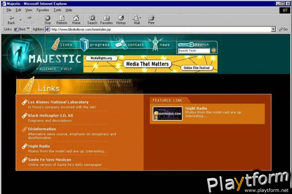Screen dimensions: 292x194
Task: Open Back button history dropdown arrow
Action: [20, 20]
